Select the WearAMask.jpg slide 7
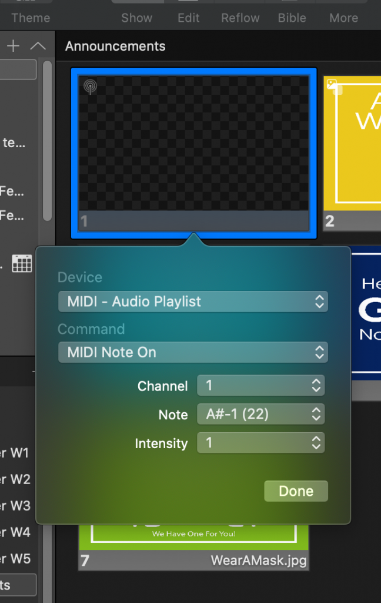The width and height of the screenshot is (381, 603). [x=193, y=547]
